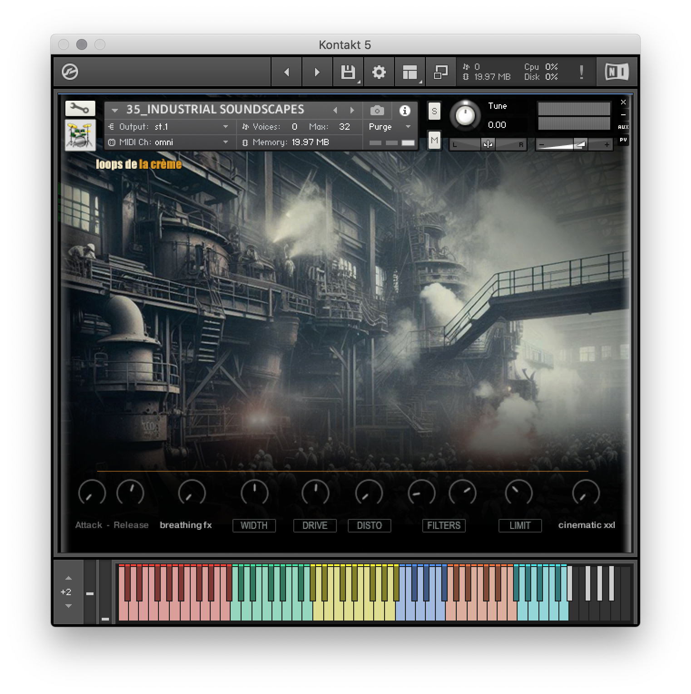Click the NI logo in the toolbar

(616, 71)
